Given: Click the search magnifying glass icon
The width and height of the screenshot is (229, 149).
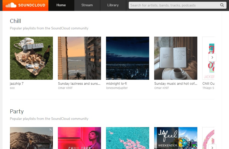Looking at the screenshot, I should tap(222, 5).
